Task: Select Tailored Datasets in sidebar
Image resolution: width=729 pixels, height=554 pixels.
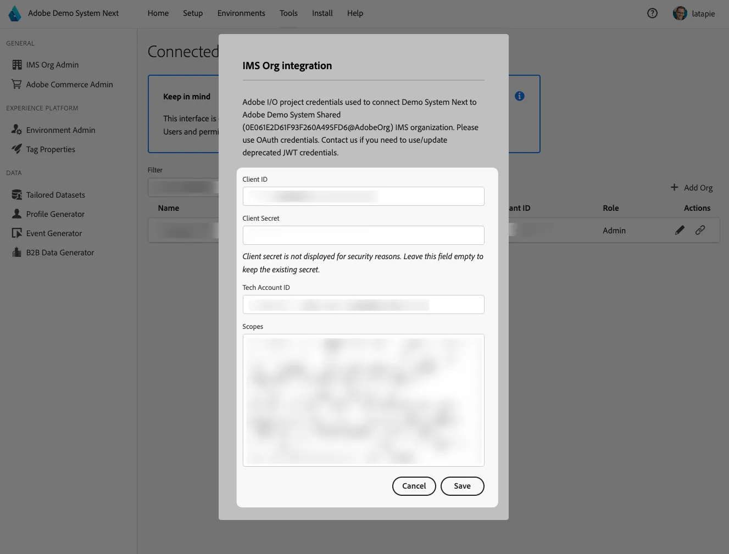Action: [55, 195]
